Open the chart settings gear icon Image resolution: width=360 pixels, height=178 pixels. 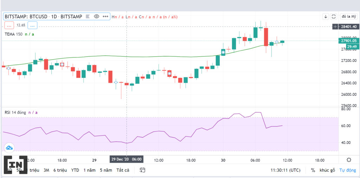pyautogui.click(x=349, y=160)
